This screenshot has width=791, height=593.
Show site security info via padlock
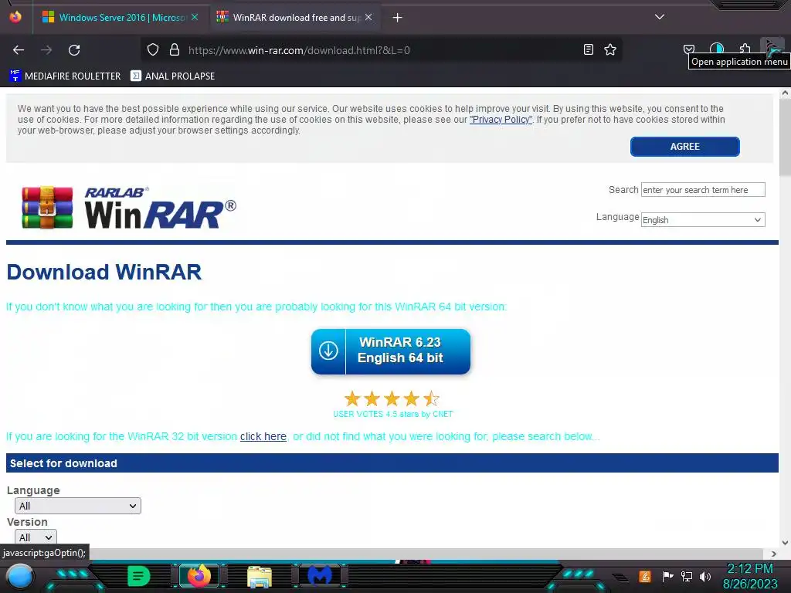(x=175, y=50)
